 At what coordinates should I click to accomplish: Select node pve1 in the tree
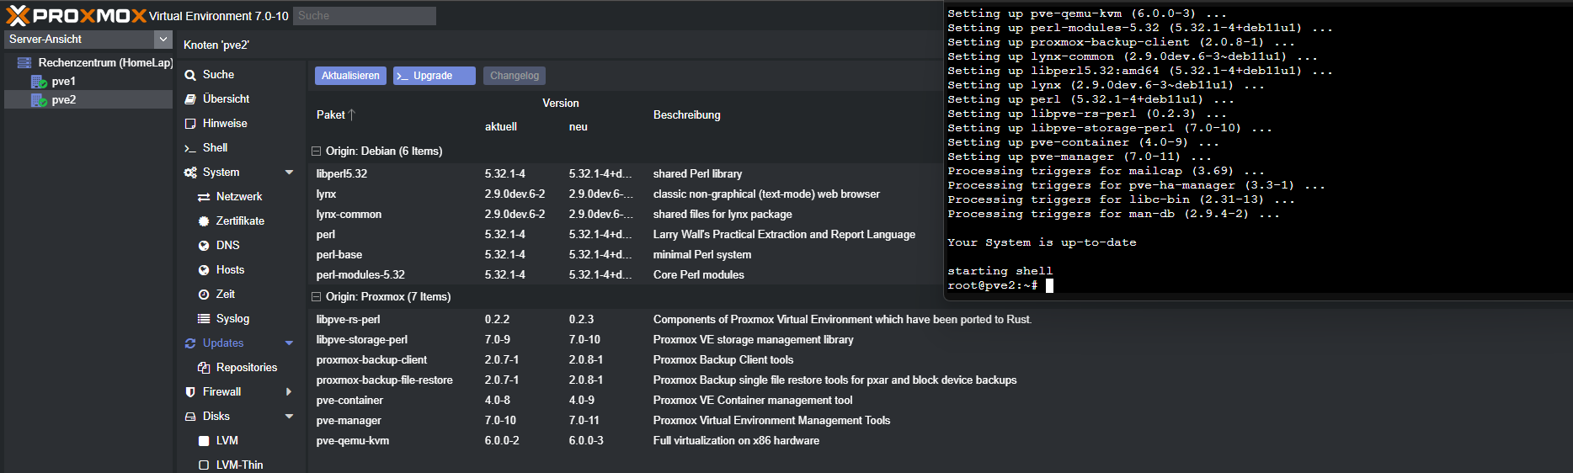point(63,81)
